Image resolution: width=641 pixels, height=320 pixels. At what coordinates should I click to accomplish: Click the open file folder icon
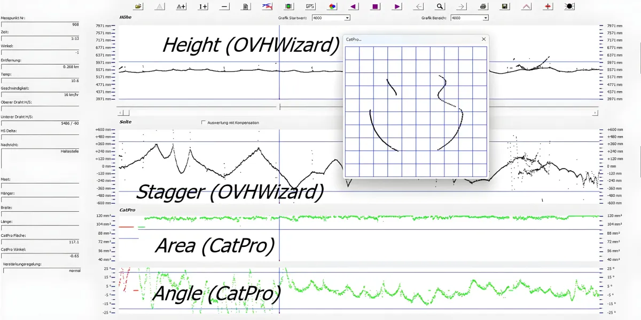point(138,6)
